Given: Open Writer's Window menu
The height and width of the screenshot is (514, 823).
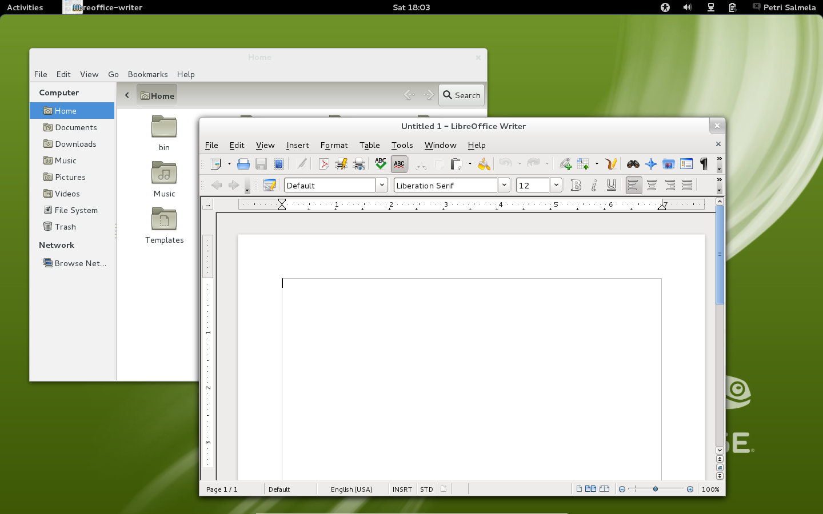Looking at the screenshot, I should coord(440,145).
